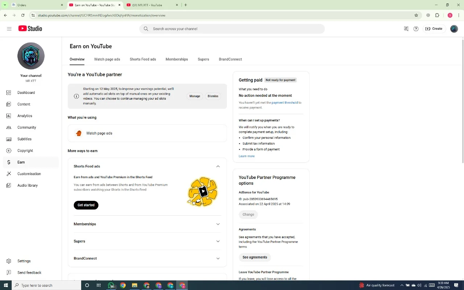
Task: Open the account avatar in header
Action: (454, 29)
